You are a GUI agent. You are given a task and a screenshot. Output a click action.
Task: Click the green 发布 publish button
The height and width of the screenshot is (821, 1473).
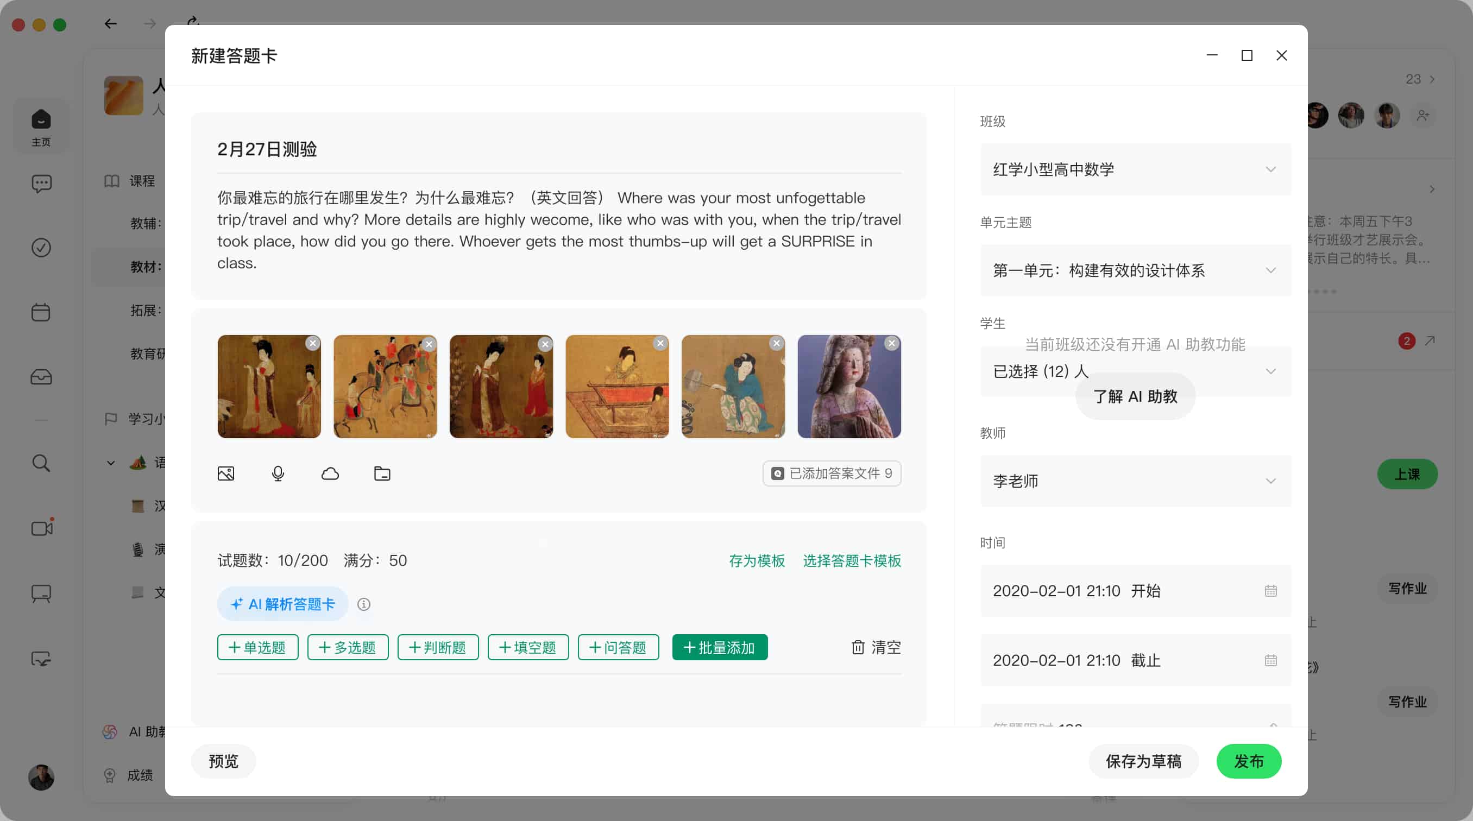point(1249,761)
